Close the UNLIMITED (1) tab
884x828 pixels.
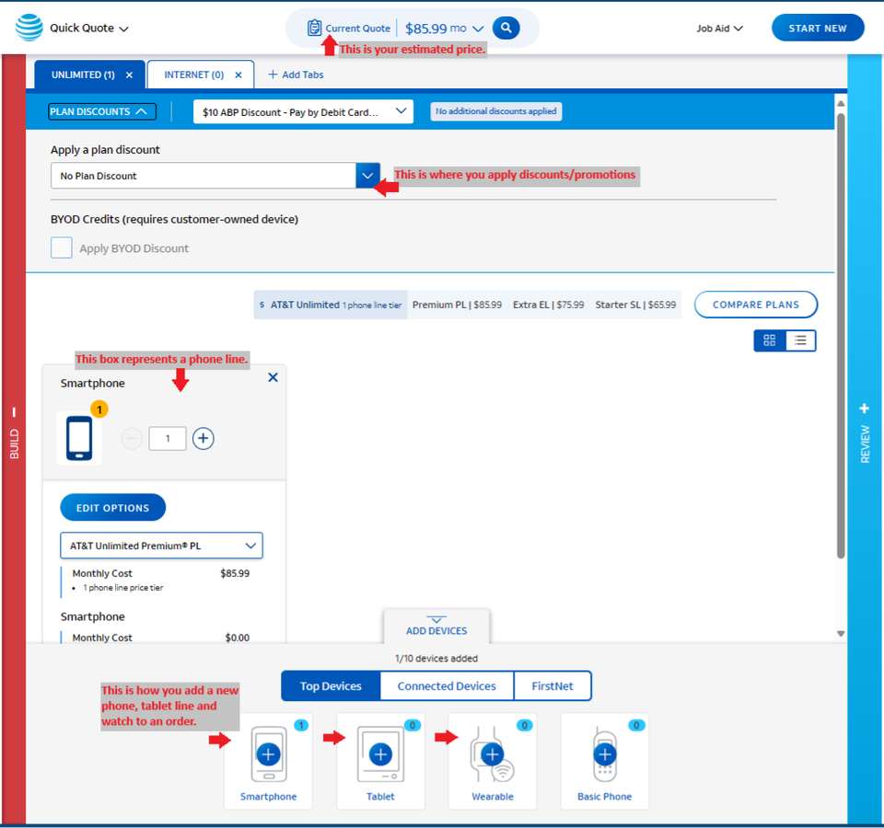(129, 75)
